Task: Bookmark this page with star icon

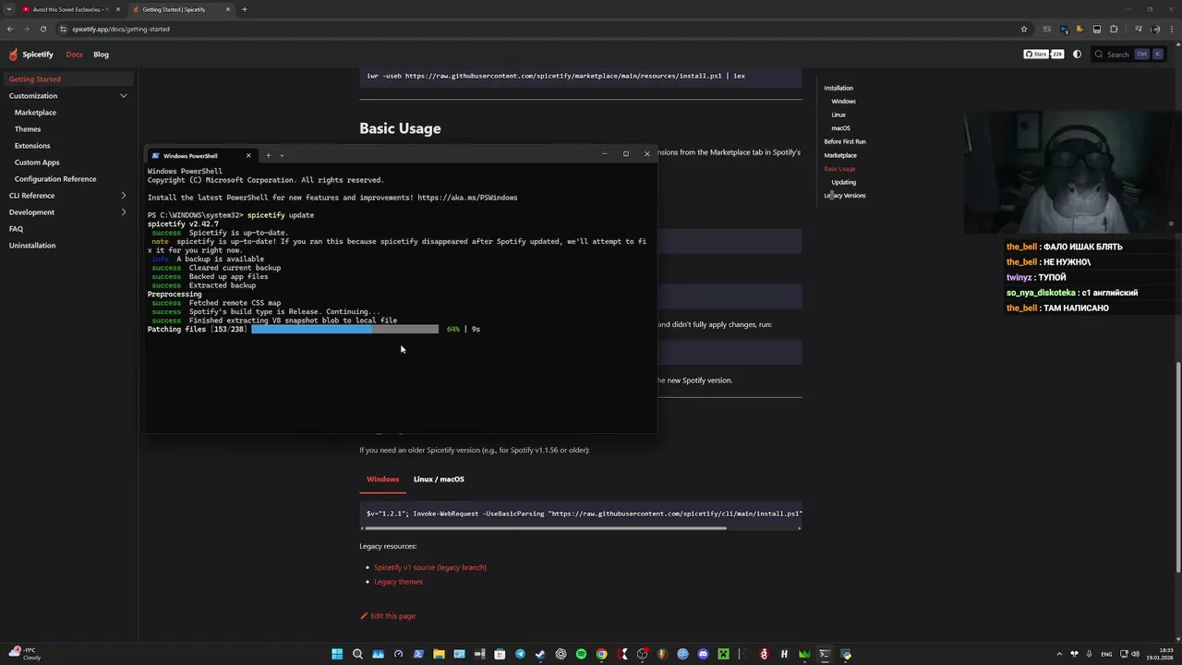Action: (x=1024, y=29)
